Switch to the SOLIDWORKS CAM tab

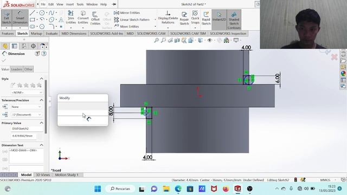(x=151, y=34)
